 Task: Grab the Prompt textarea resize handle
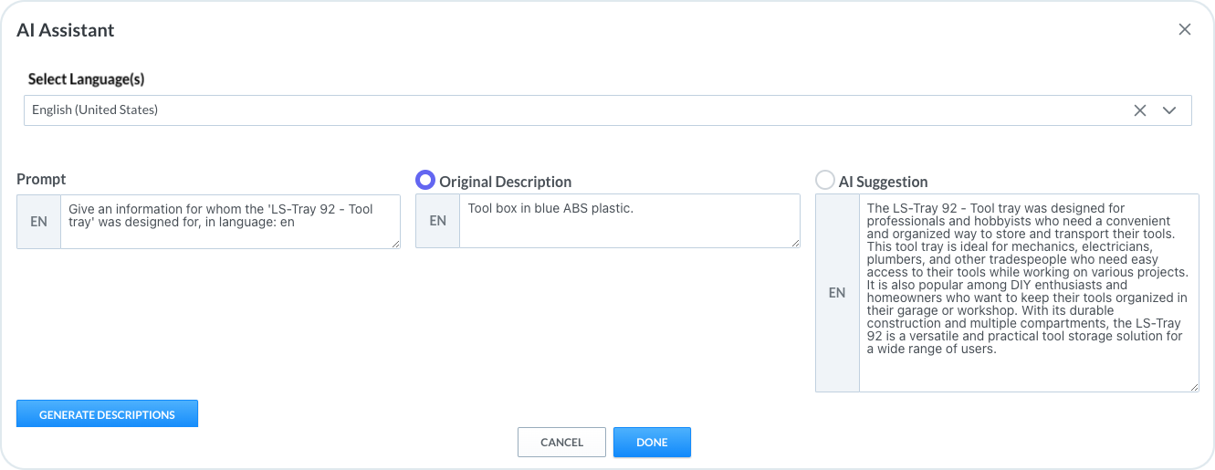coord(395,244)
